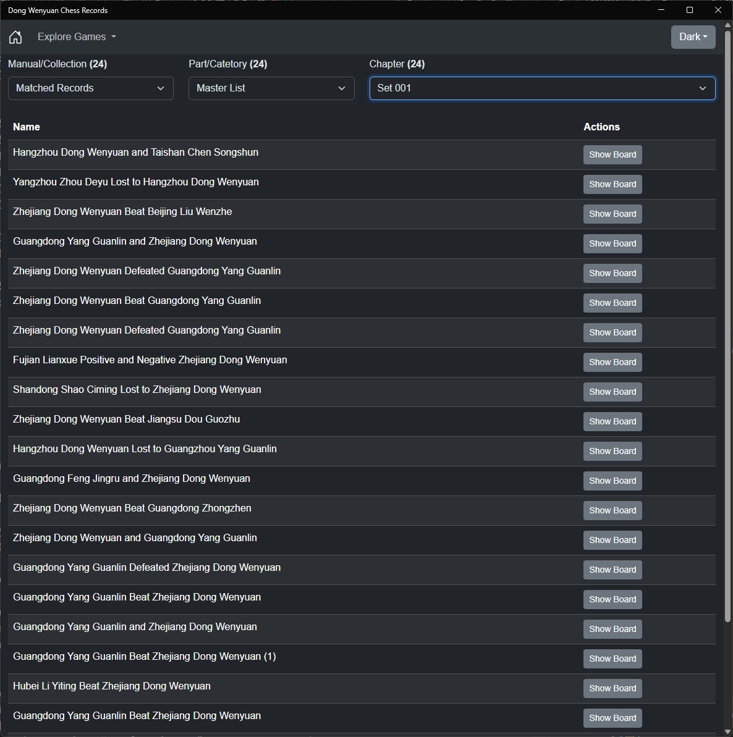Click the Actions column header
Image resolution: width=733 pixels, height=737 pixels.
[601, 127]
